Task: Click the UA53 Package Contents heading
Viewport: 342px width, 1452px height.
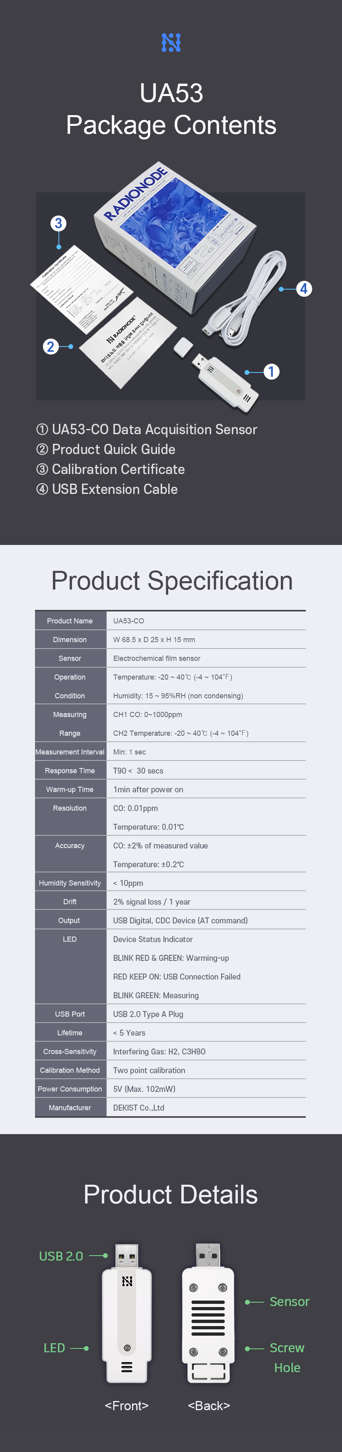Action: coord(171,109)
